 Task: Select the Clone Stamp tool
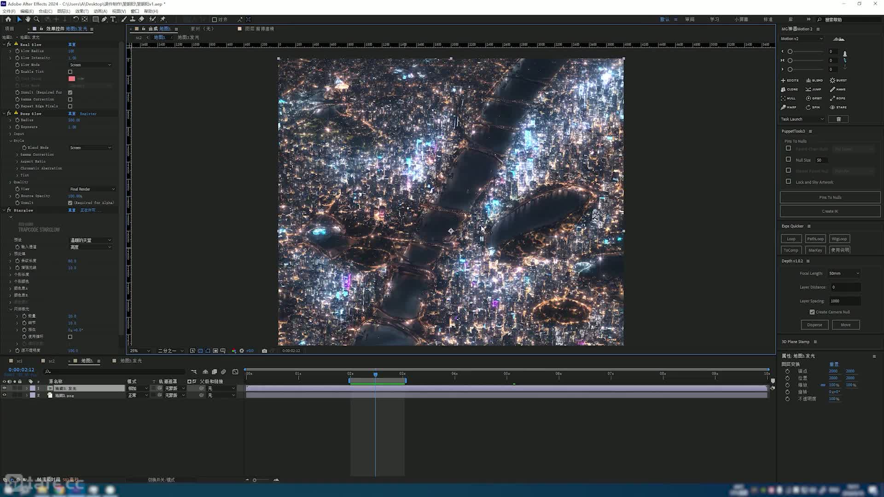pos(133,19)
